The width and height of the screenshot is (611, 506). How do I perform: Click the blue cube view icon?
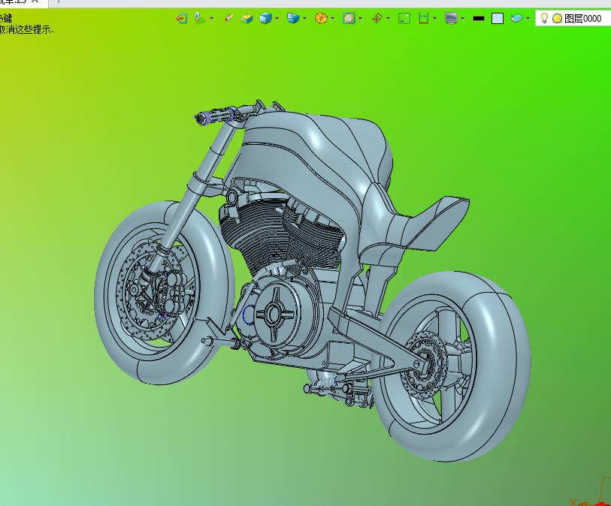tap(292, 18)
